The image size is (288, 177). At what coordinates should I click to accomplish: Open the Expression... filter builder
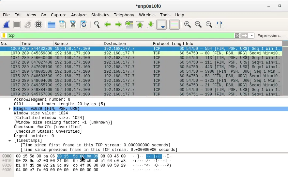pyautogui.click(x=270, y=36)
